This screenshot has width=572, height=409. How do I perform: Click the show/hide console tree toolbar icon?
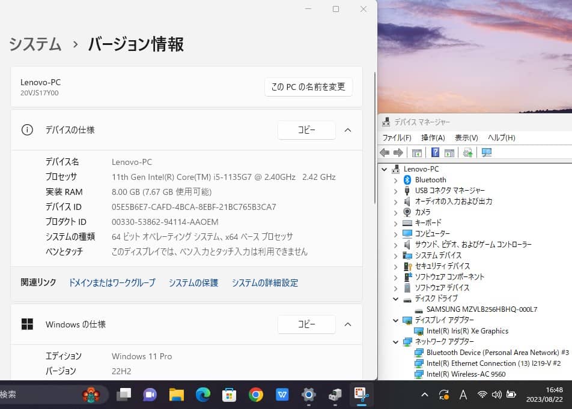(x=416, y=152)
